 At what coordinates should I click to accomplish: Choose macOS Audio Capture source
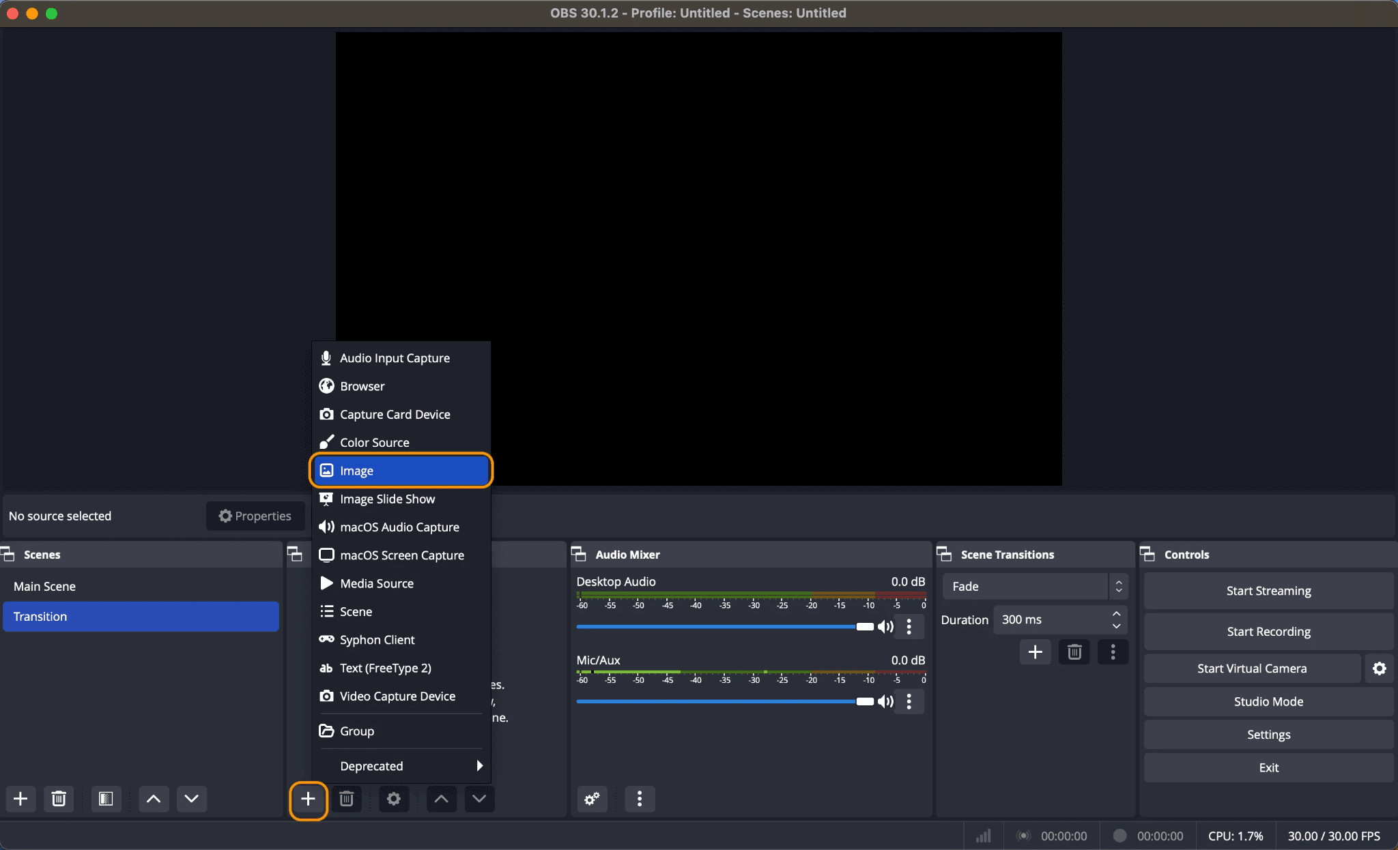[x=401, y=527]
